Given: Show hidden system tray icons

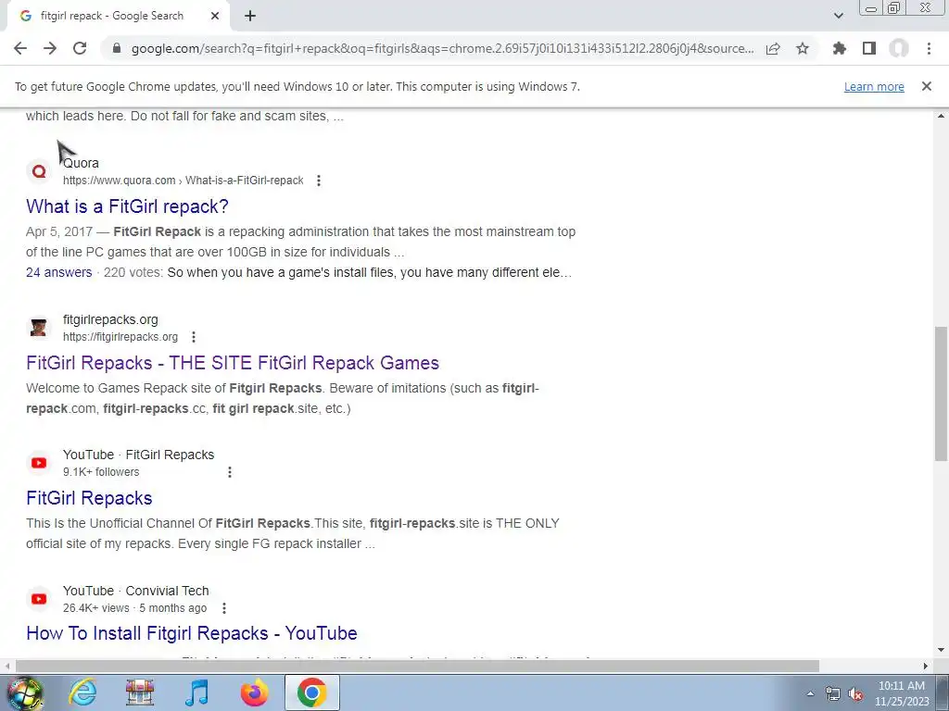Looking at the screenshot, I should point(810,693).
